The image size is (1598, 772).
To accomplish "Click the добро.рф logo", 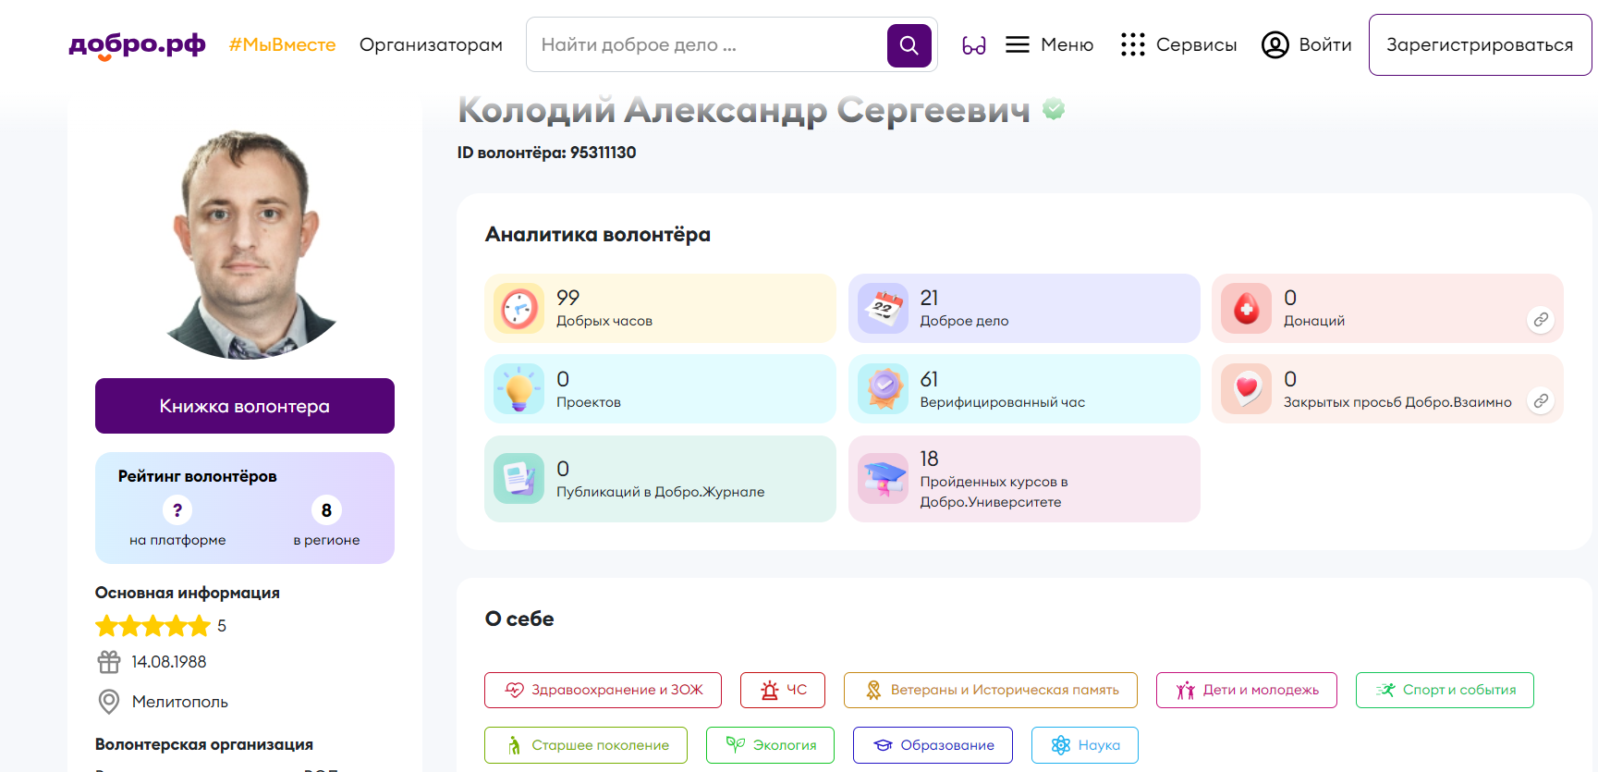I will point(137,44).
